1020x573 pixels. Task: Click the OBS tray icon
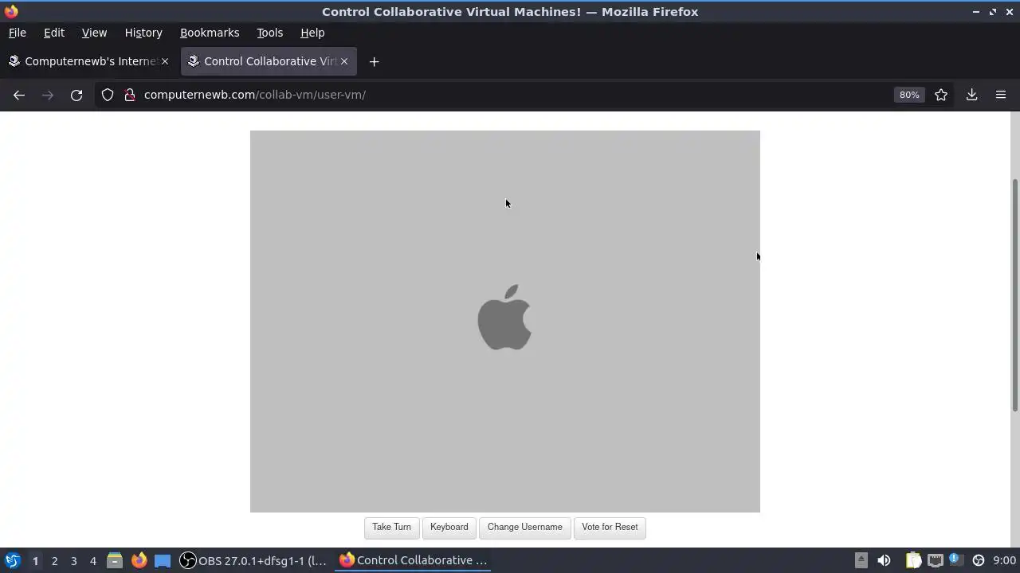[x=979, y=560]
